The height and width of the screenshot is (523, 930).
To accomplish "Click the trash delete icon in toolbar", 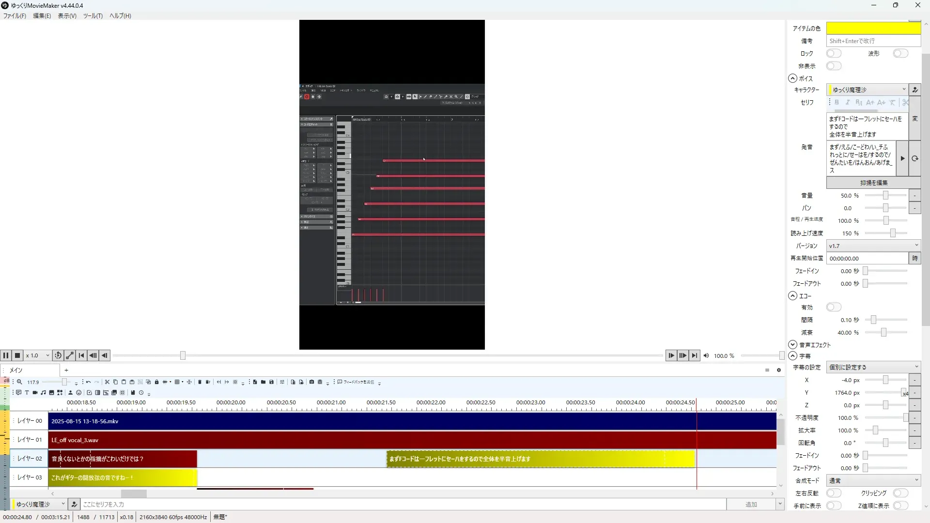I will tap(200, 382).
